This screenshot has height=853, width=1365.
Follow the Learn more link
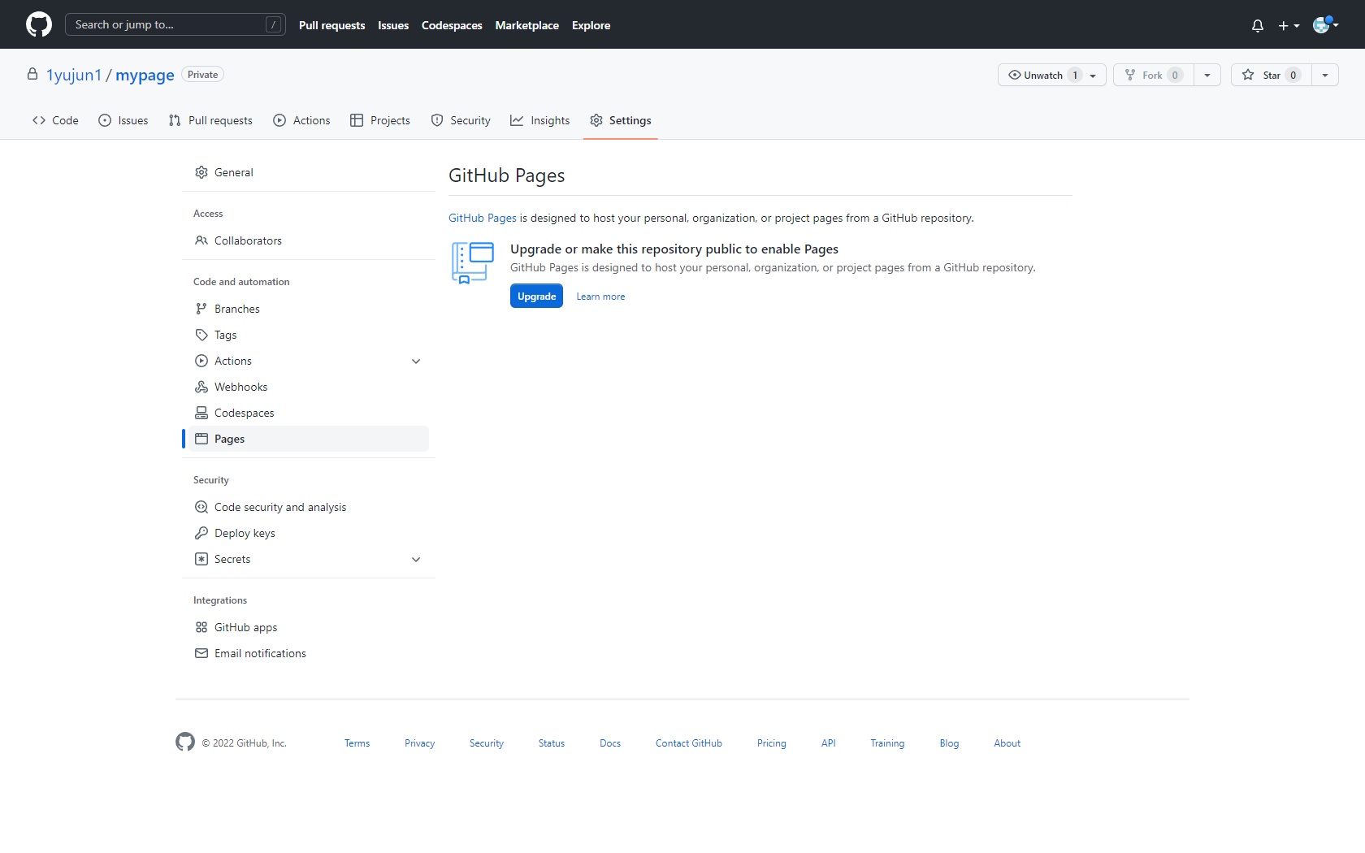[600, 297]
